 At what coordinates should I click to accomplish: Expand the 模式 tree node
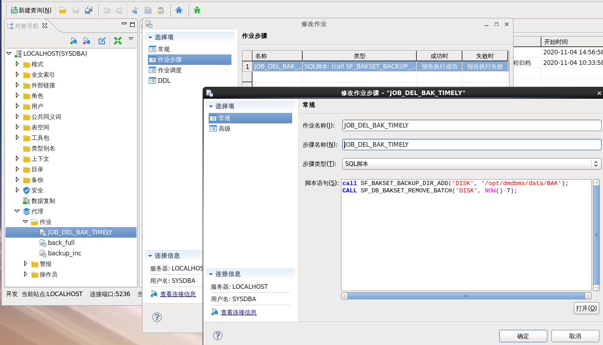tap(18, 64)
